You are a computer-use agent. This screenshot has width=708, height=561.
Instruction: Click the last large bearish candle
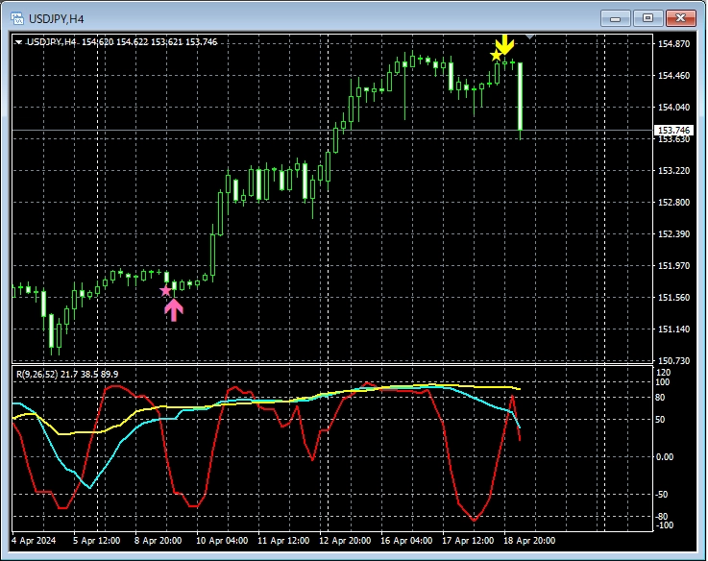pos(520,96)
